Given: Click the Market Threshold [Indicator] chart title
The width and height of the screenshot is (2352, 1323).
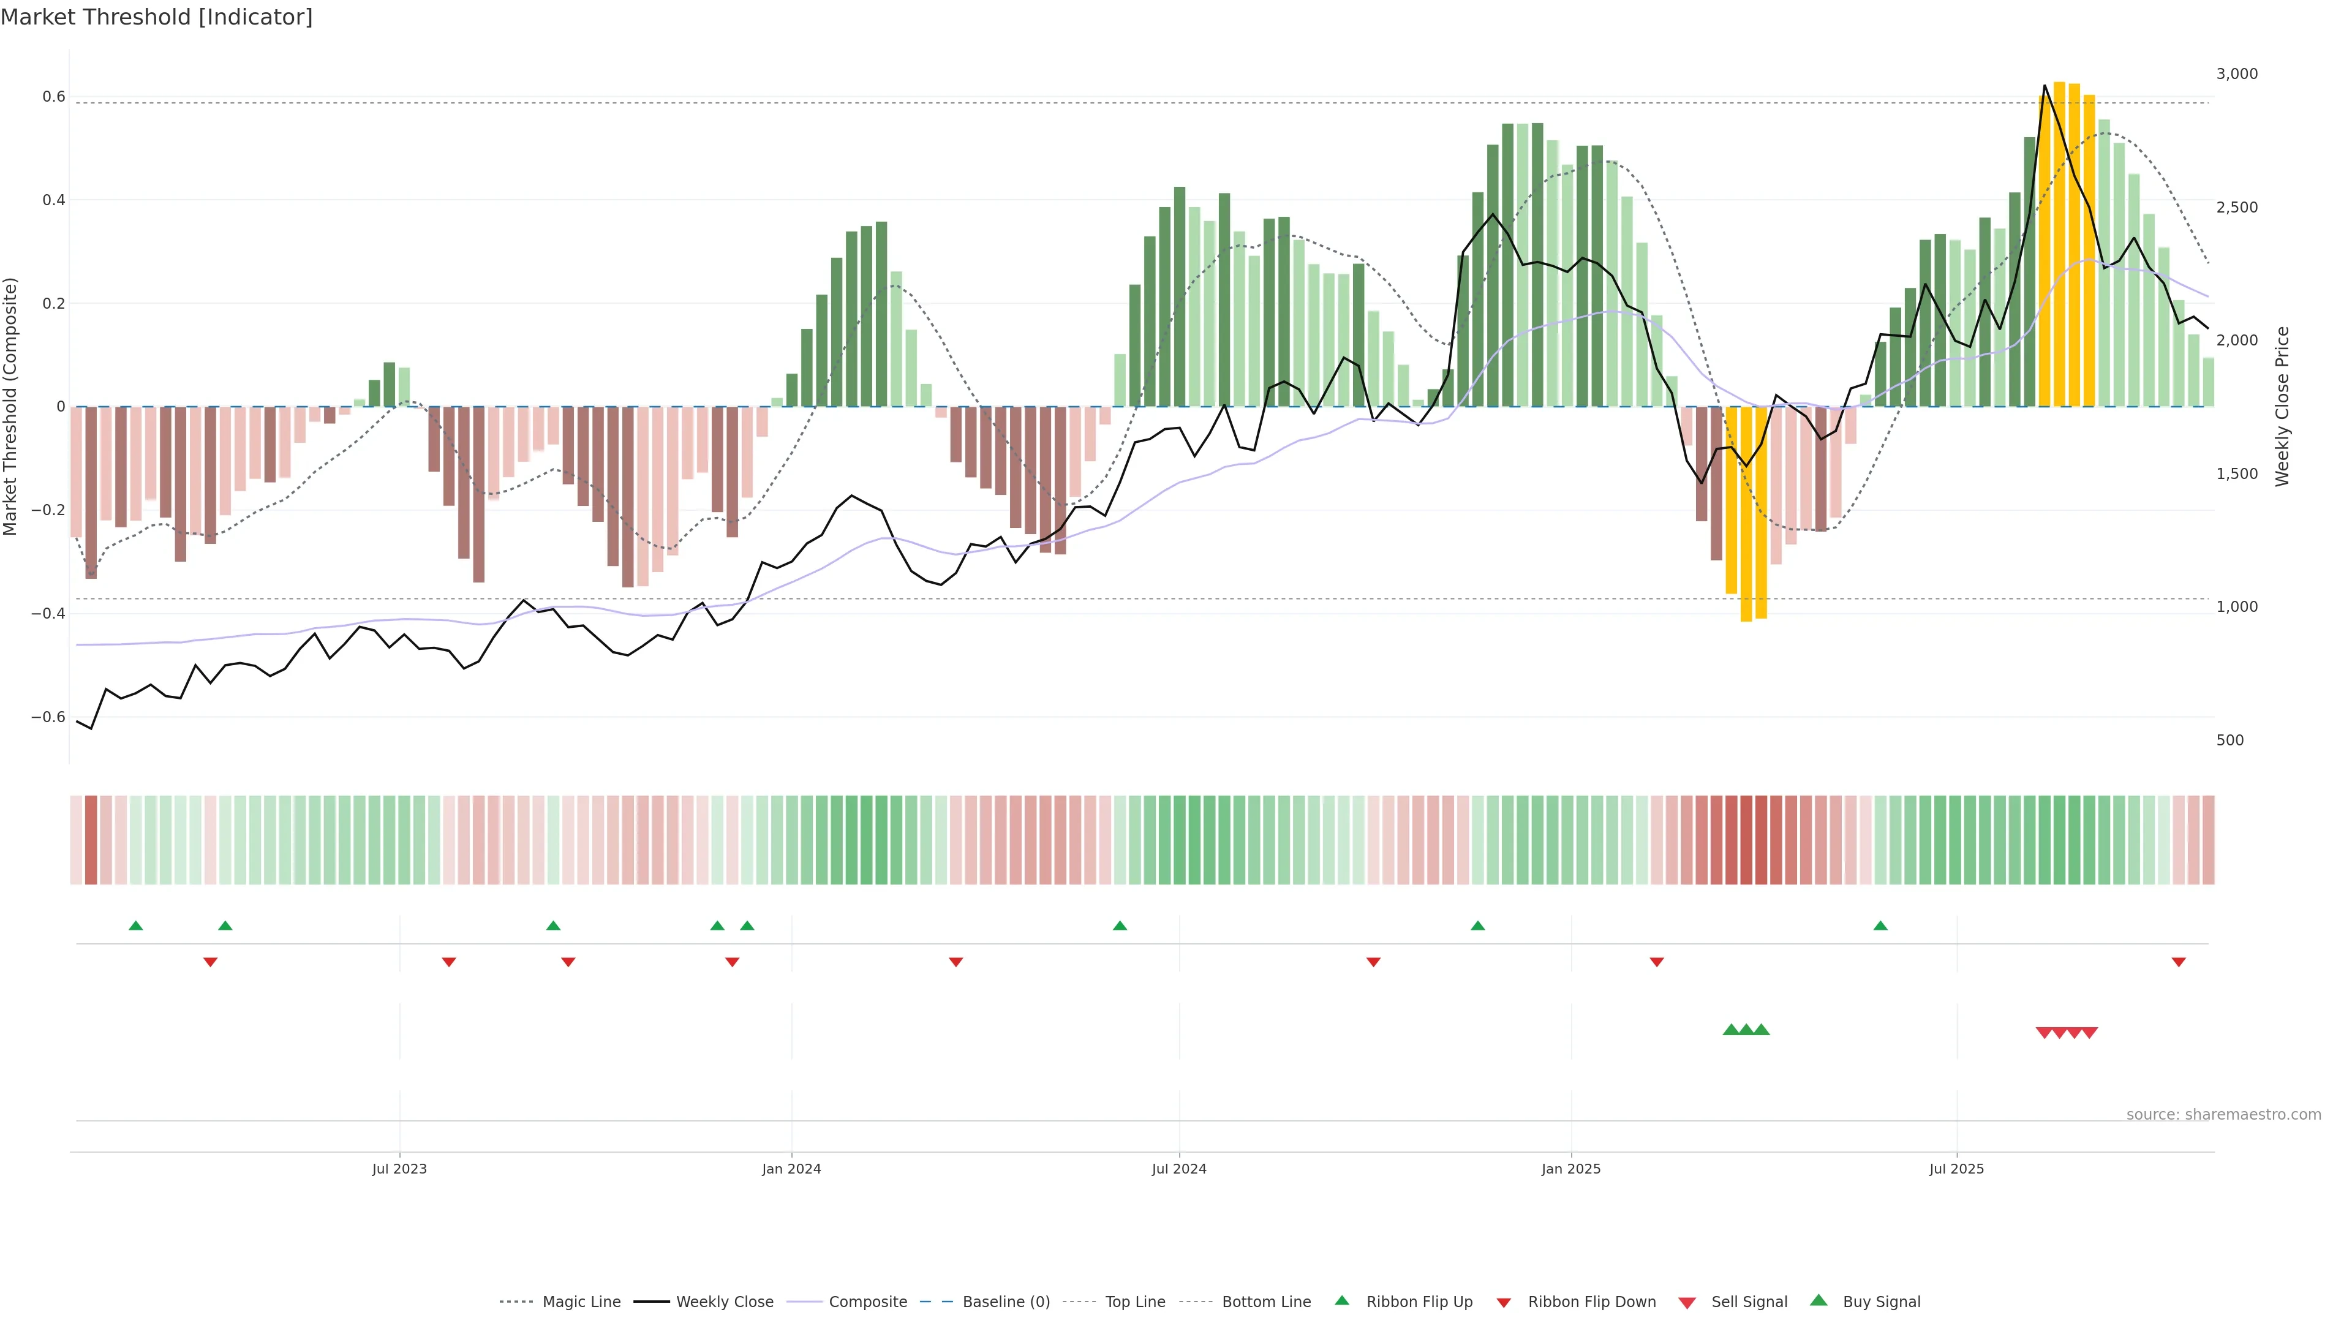Looking at the screenshot, I should tap(157, 17).
